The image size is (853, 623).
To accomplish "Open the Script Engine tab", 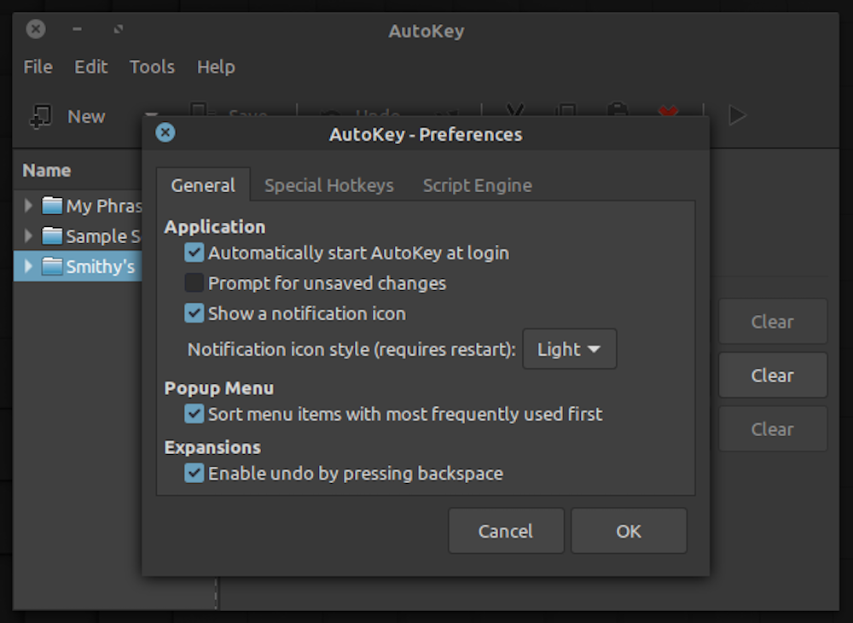I will click(x=477, y=185).
